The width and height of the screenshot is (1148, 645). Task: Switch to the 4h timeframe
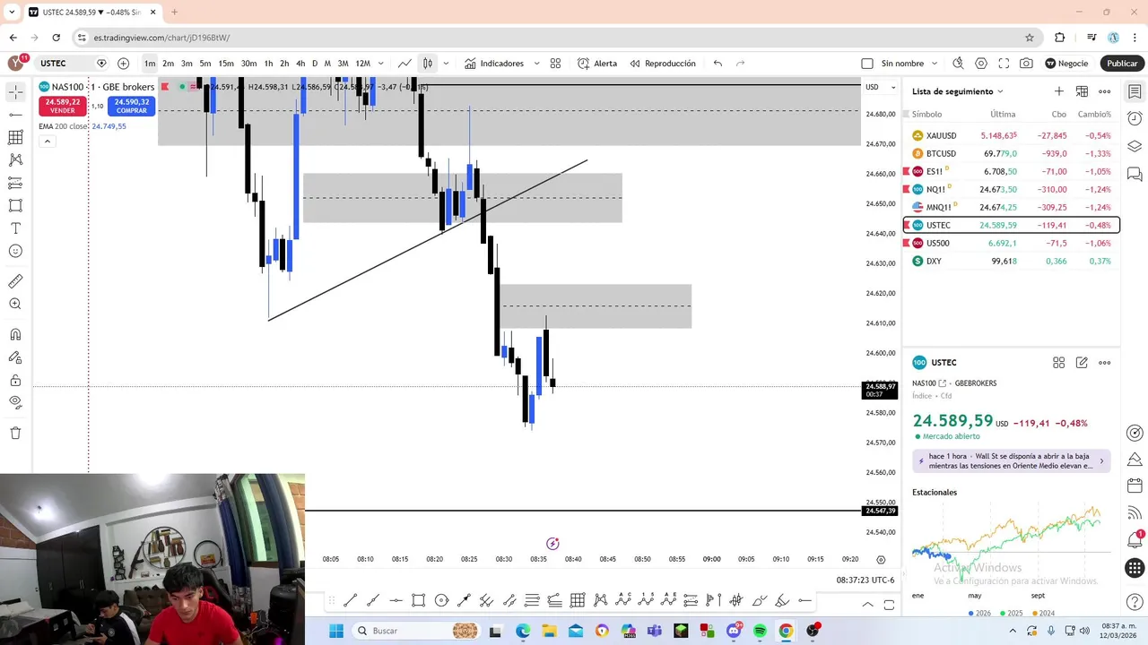tap(300, 64)
